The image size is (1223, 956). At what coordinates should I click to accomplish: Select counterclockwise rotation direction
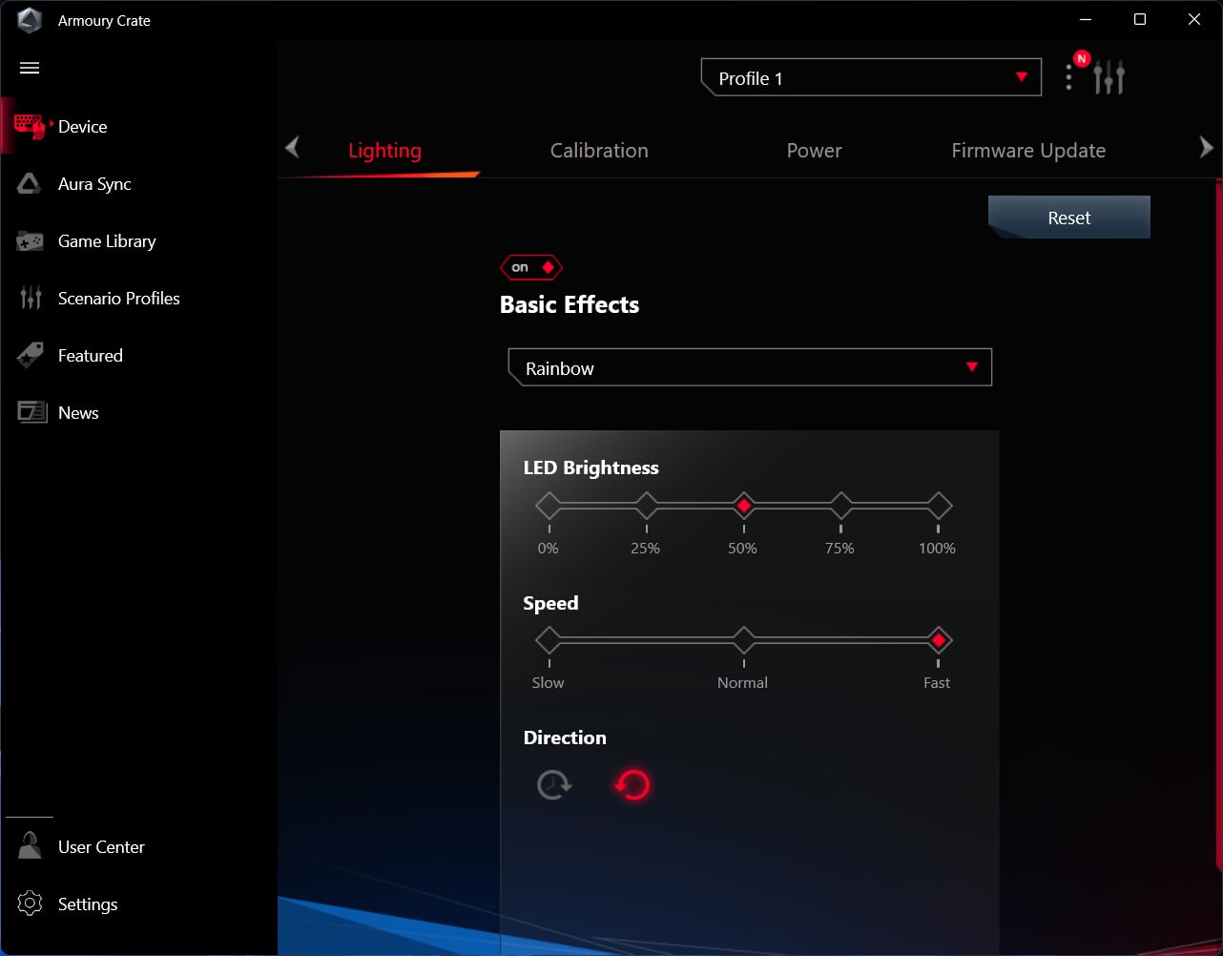pos(632,785)
